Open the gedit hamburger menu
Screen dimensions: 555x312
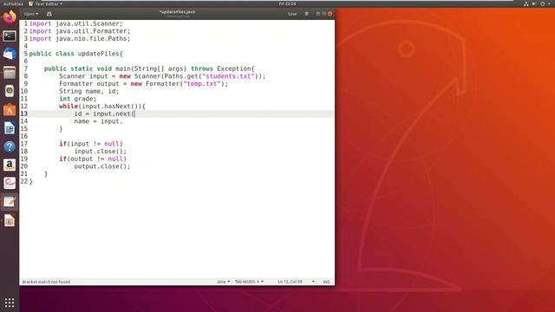[x=306, y=14]
